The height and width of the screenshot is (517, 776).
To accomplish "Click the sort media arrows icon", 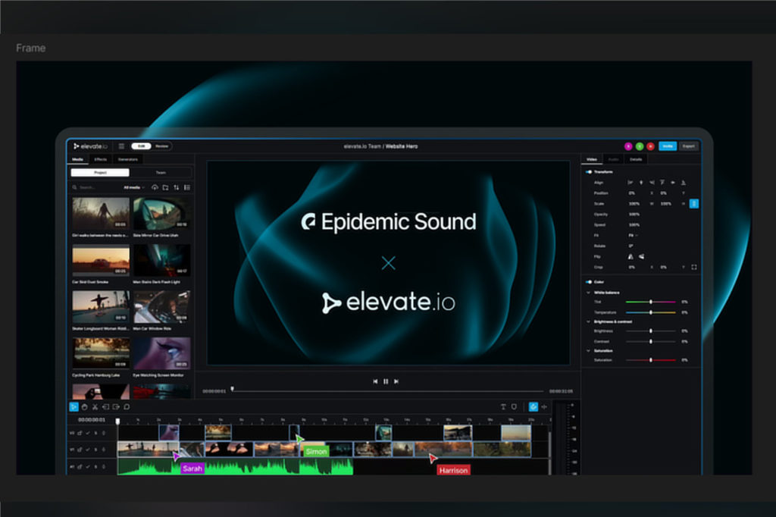I will click(x=176, y=187).
